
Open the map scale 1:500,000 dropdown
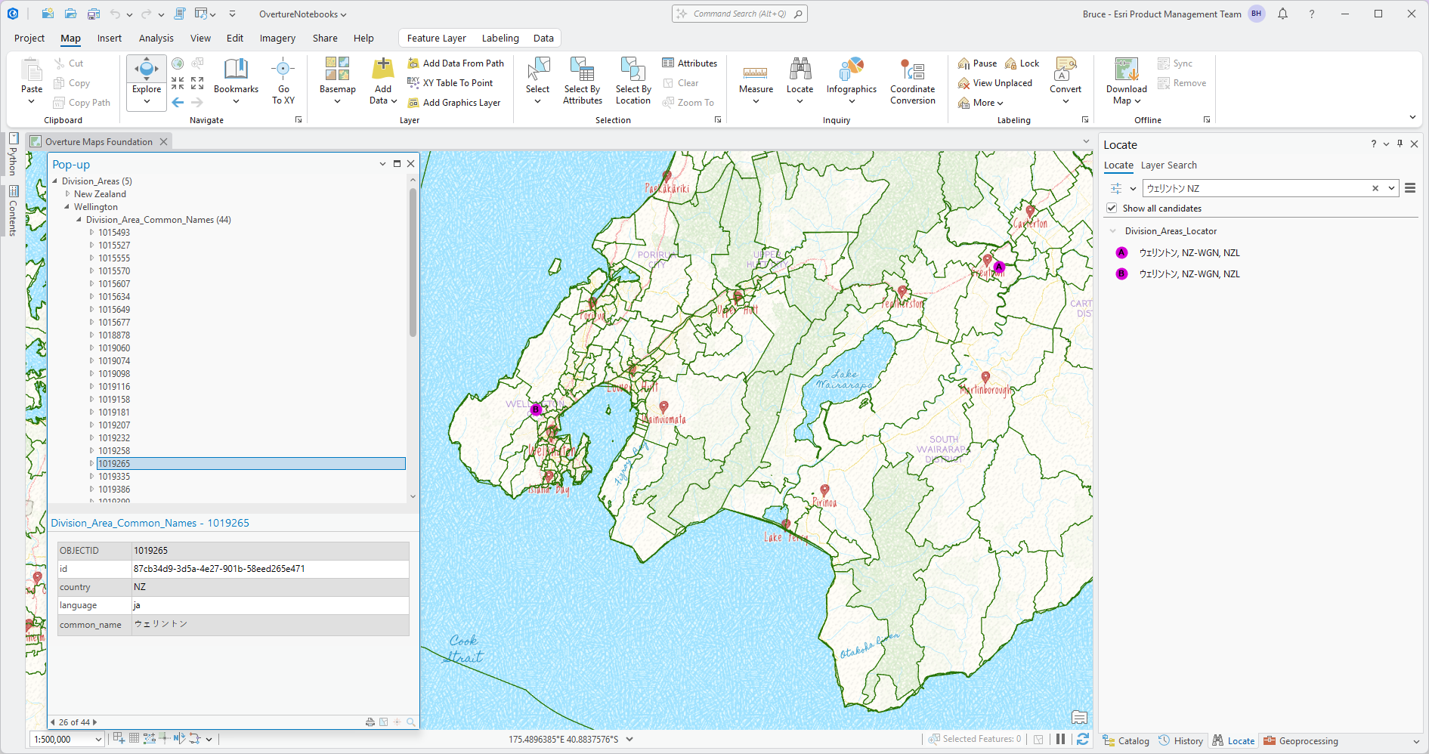click(98, 740)
